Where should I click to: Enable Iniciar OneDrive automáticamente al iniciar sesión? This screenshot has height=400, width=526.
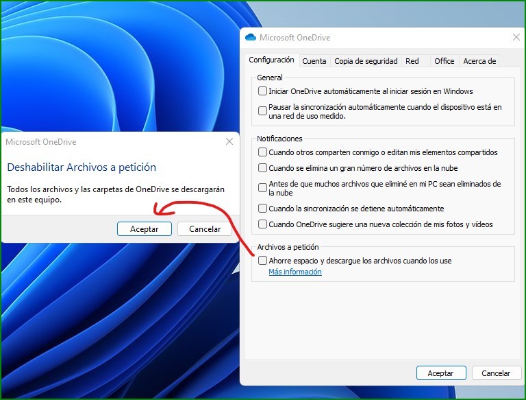click(x=262, y=91)
